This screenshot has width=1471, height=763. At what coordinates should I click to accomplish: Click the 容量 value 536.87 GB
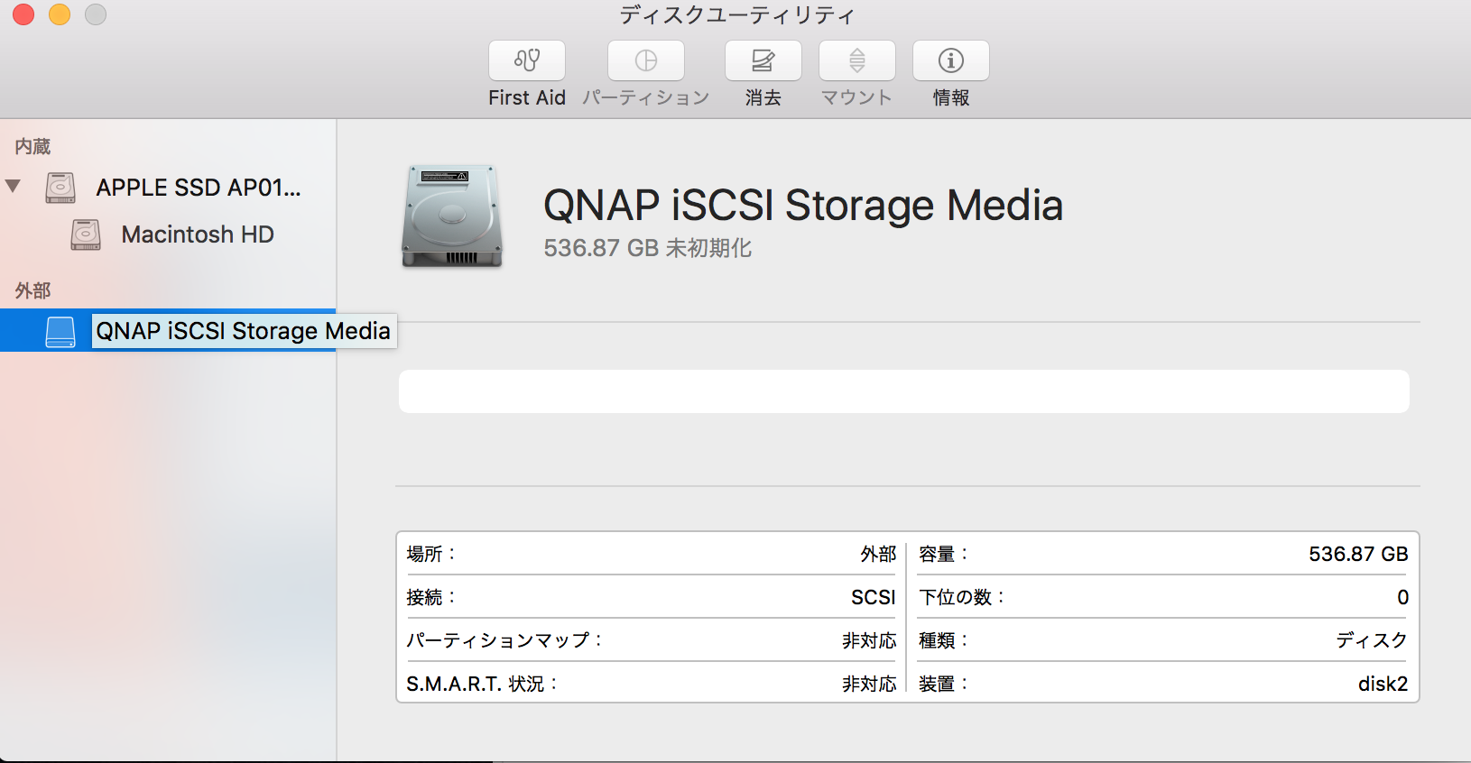click(x=1358, y=554)
